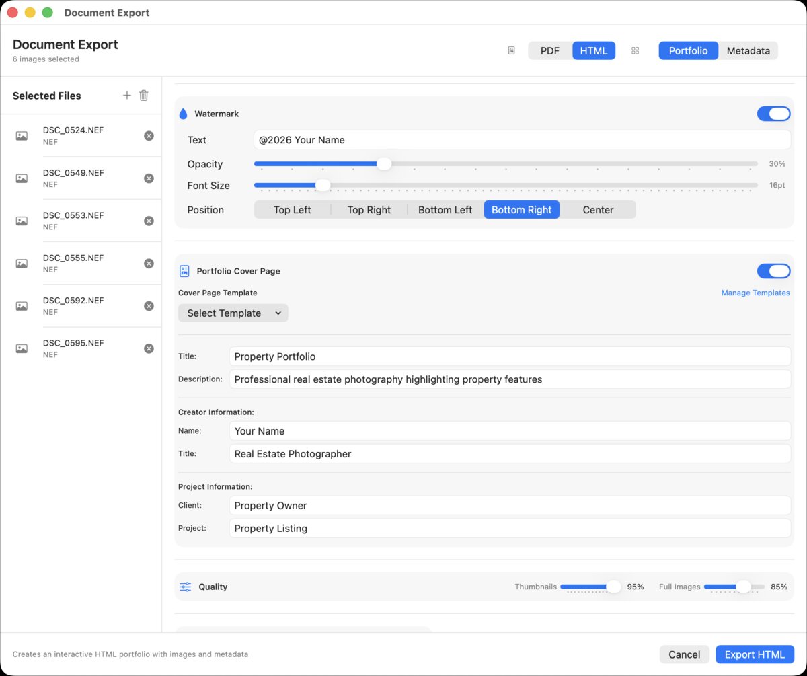Screen dimensions: 807x676
Task: Open the Select Template dropdown
Action: 233,313
